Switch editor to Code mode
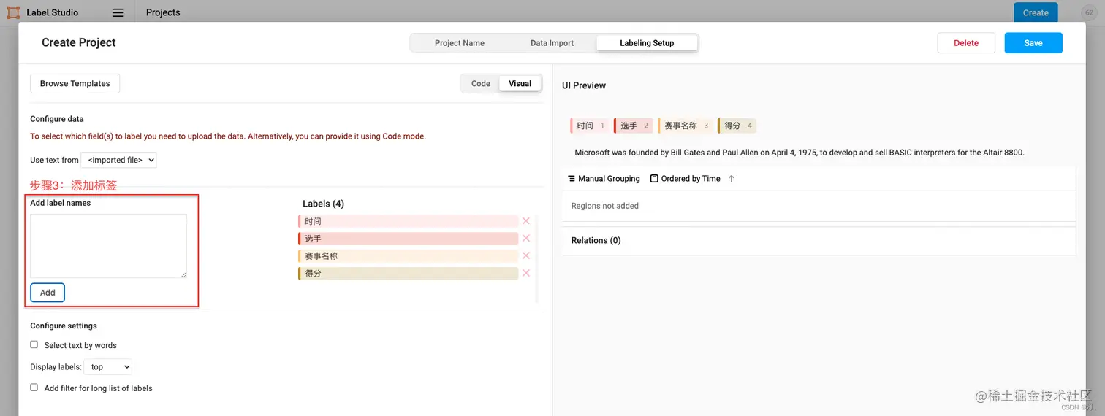 tap(481, 83)
